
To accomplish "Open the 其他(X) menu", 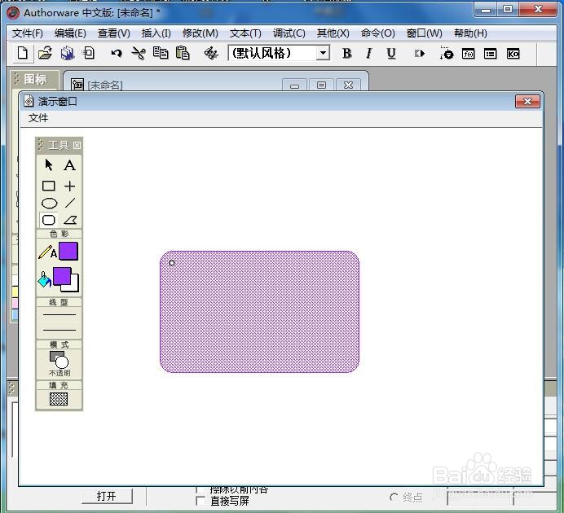I will pos(333,33).
